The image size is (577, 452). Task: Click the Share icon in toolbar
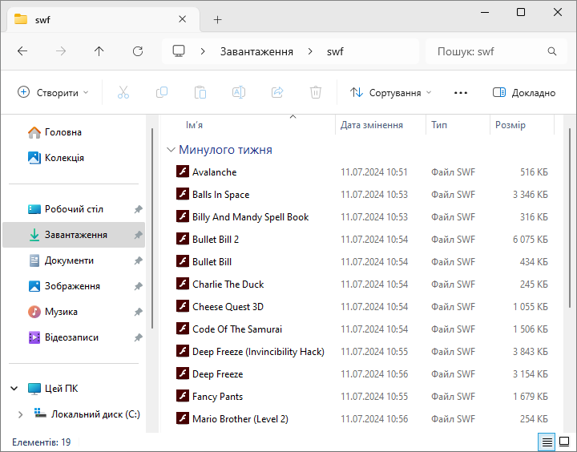pyautogui.click(x=277, y=93)
